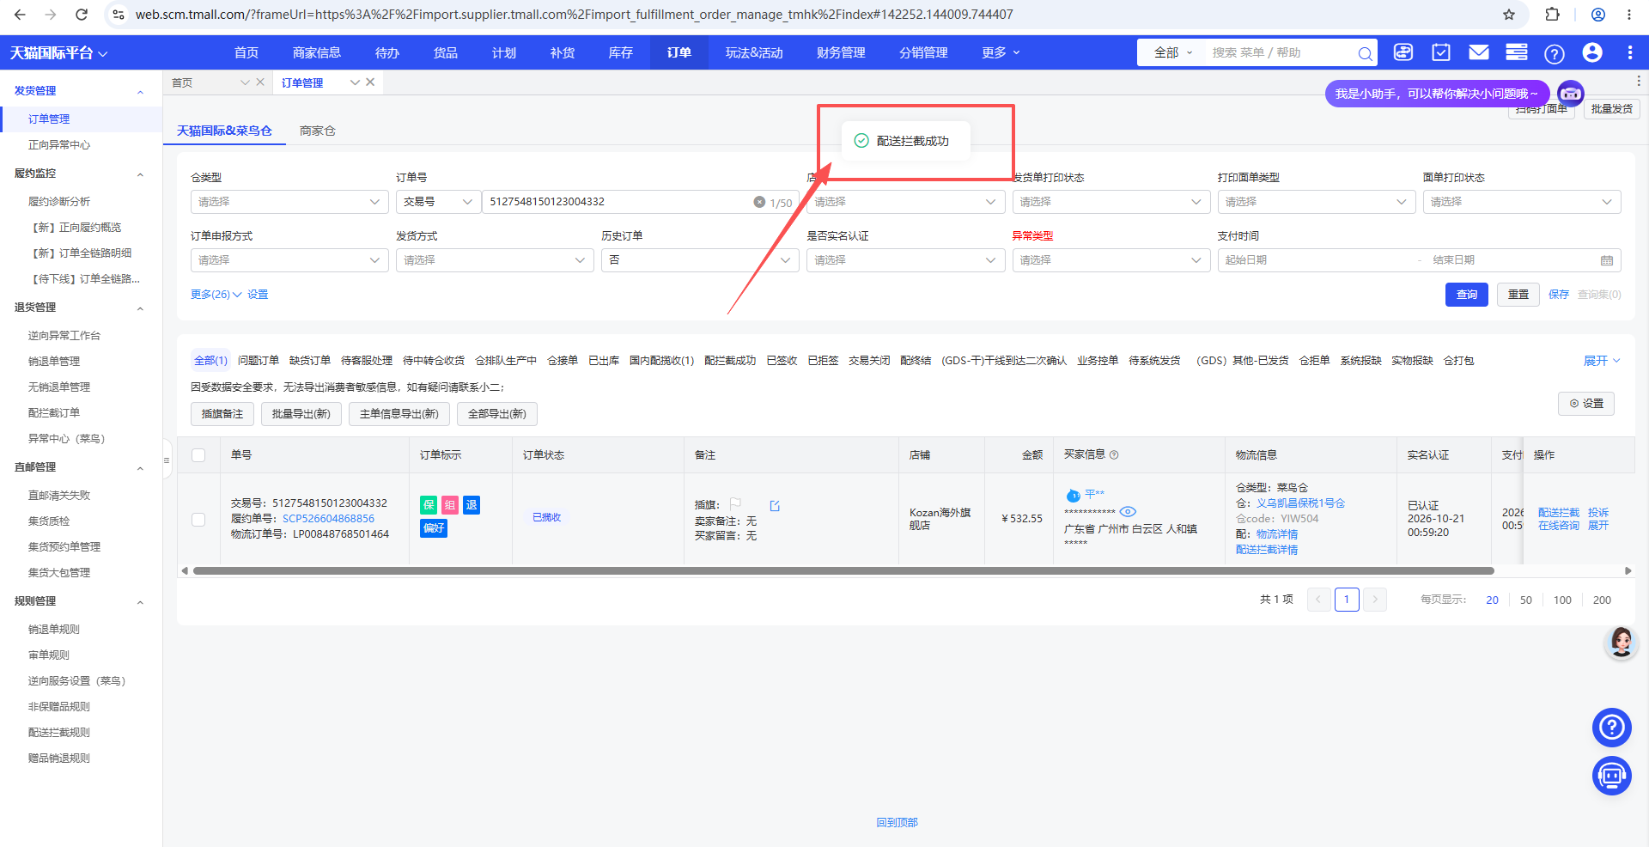Click the chat assistant robot icon by helper bubble
The image size is (1649, 847).
click(1571, 94)
